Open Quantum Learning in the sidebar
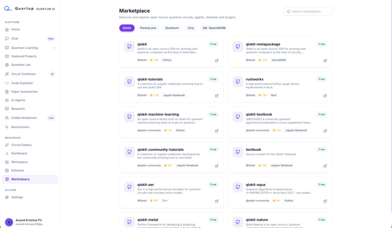Image resolution: width=392 pixels, height=228 pixels. tap(30, 48)
